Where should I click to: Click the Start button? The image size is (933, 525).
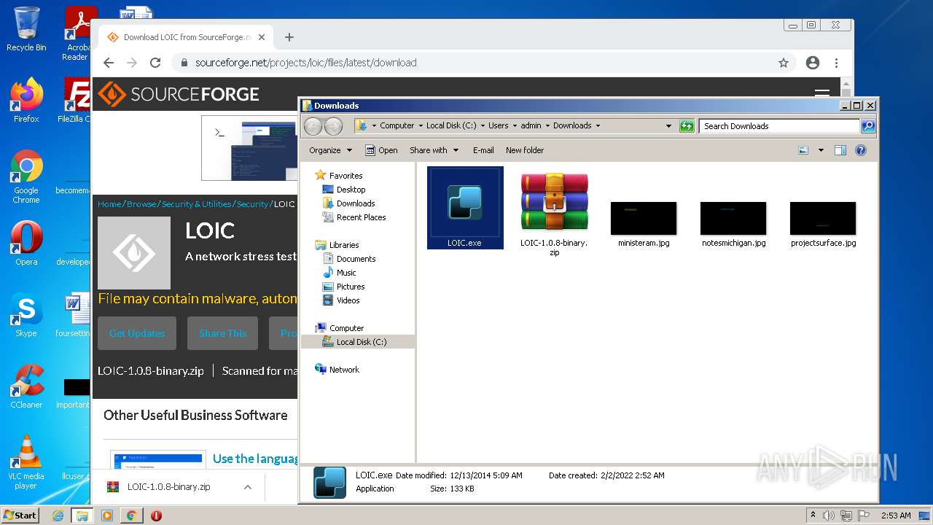point(20,515)
